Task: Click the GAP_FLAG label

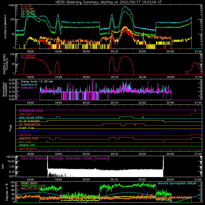Action: click(25, 114)
